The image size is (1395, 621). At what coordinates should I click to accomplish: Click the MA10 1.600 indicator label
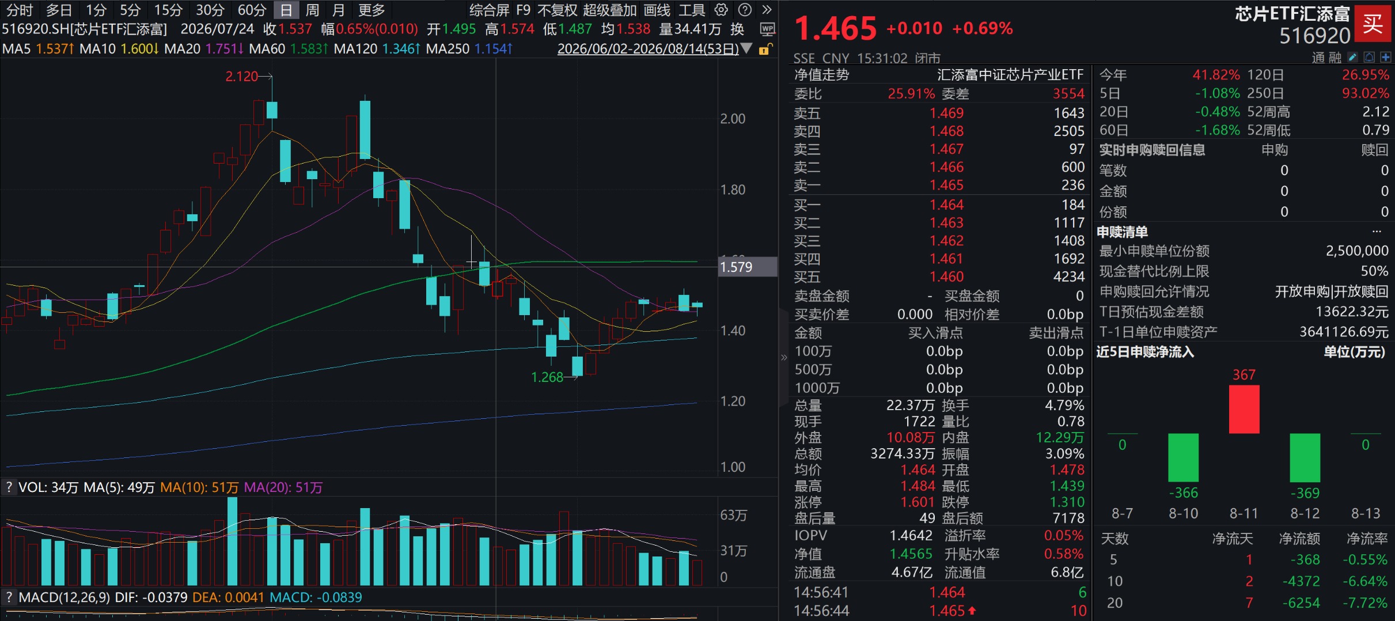(119, 49)
